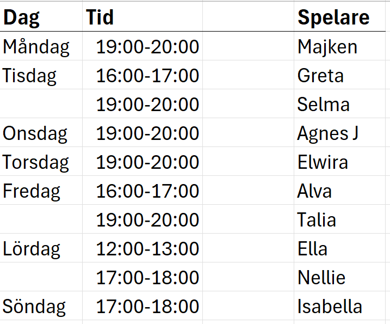This screenshot has height=324, width=390.
Task: Select the cell with player Majken
Action: [327, 47]
